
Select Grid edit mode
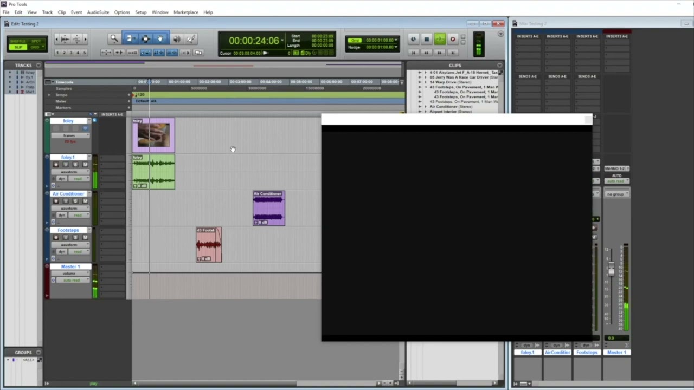coord(36,47)
